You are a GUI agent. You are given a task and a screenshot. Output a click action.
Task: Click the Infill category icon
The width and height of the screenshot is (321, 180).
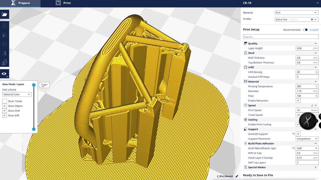[x=246, y=67]
